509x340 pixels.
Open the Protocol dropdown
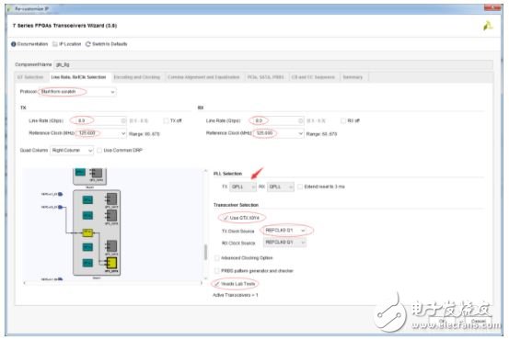pyautogui.click(x=77, y=92)
